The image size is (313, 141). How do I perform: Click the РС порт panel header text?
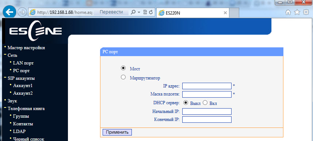click(110, 52)
